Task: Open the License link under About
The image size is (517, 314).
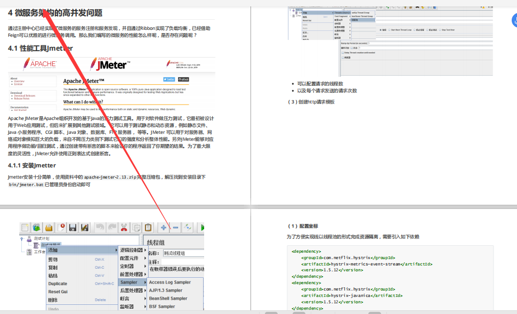Action: 18,84
